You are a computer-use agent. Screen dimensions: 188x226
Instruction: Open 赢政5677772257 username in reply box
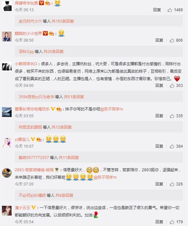click(x=34, y=157)
